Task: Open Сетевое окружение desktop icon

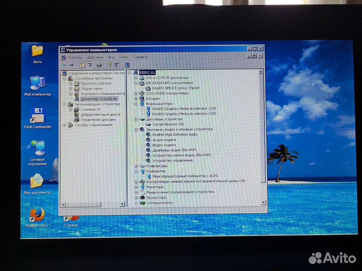Action: (x=37, y=153)
